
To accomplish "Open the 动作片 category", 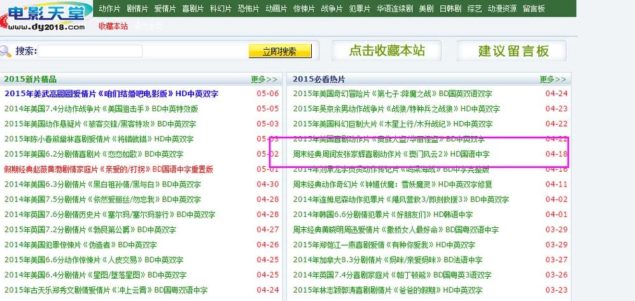I will coord(109,8).
